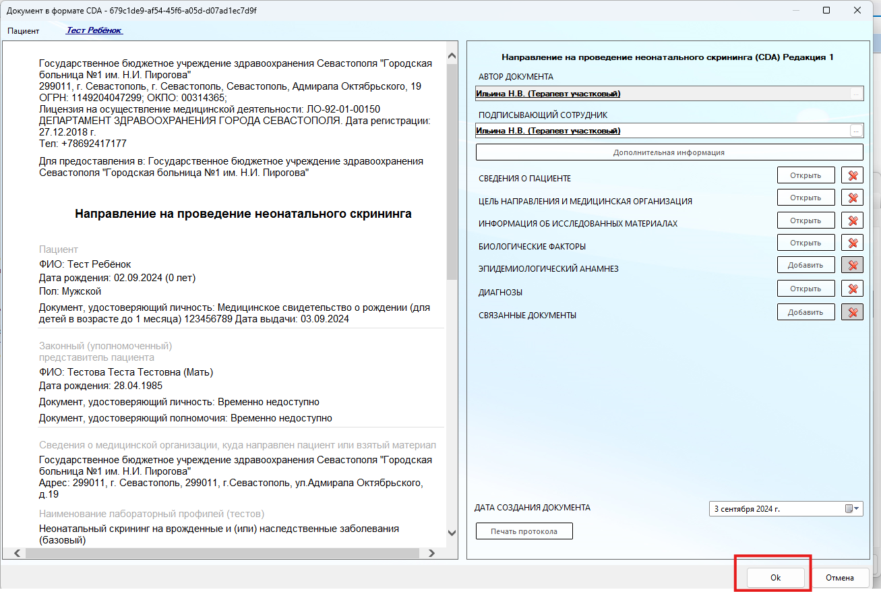Open Информация об исследованных материалах
Screen dimensions: 881x592
point(806,220)
